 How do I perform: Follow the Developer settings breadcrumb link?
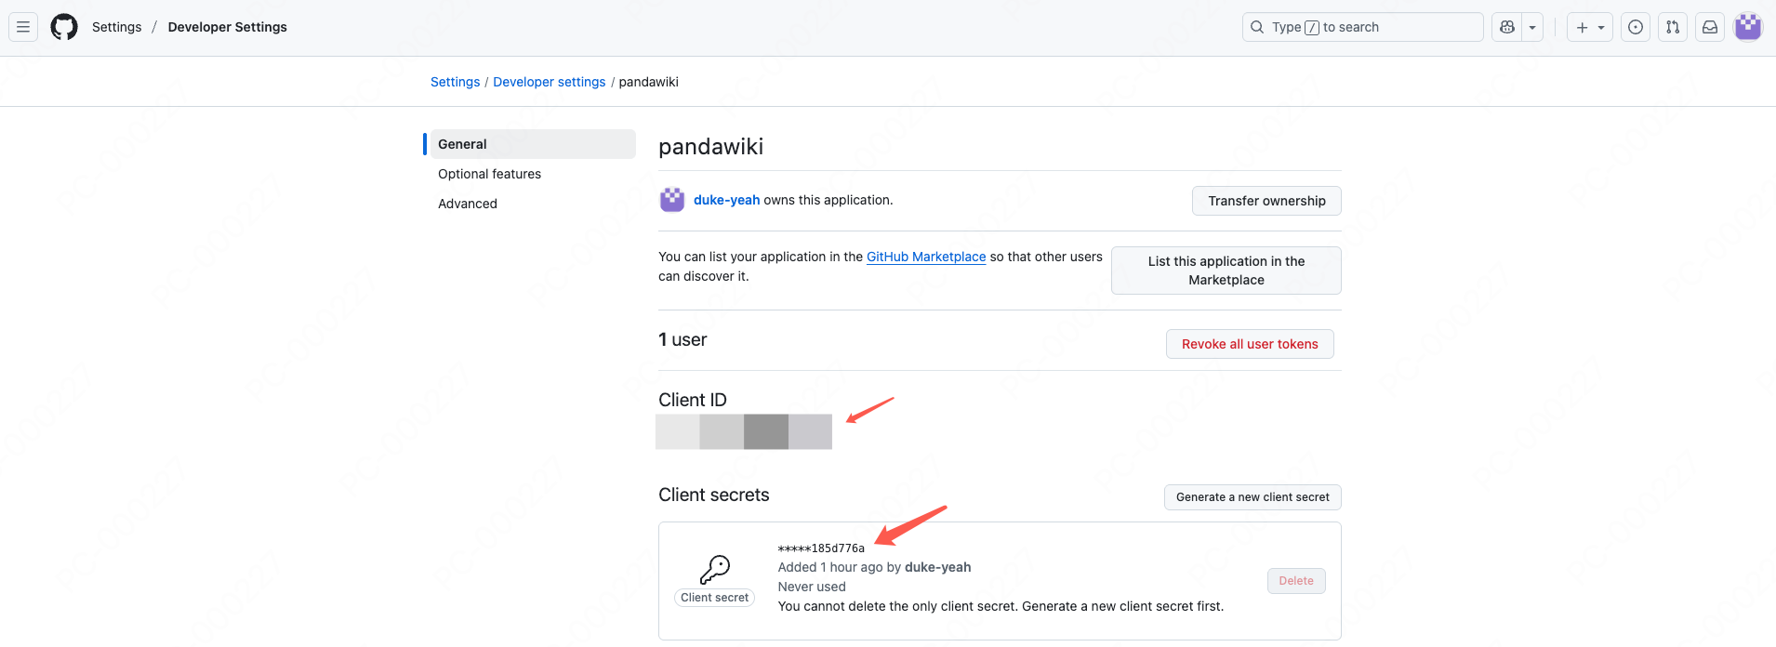[549, 82]
